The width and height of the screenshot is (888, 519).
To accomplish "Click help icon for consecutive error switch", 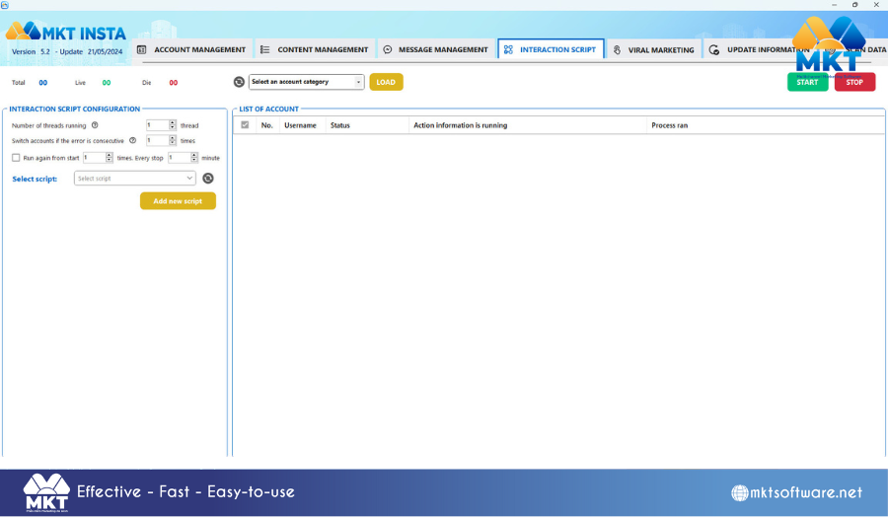I will pos(132,140).
